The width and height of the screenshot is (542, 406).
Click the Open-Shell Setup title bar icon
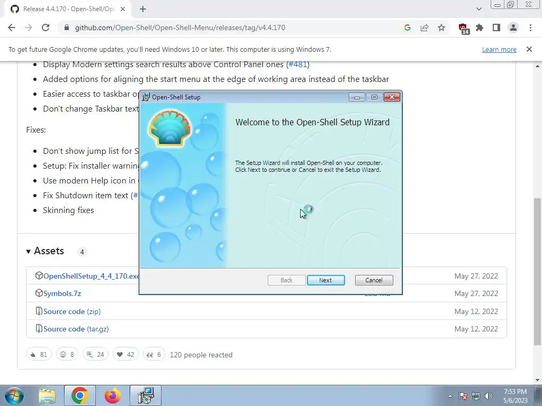pyautogui.click(x=146, y=97)
